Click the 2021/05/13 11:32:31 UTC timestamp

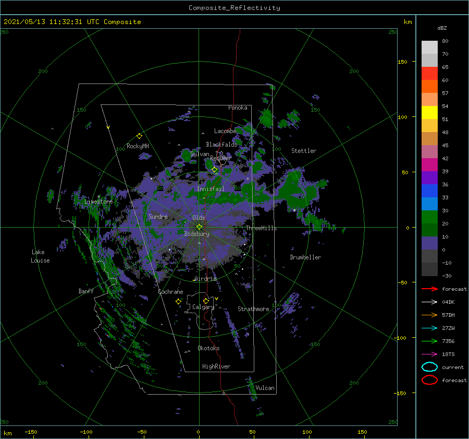click(x=51, y=22)
